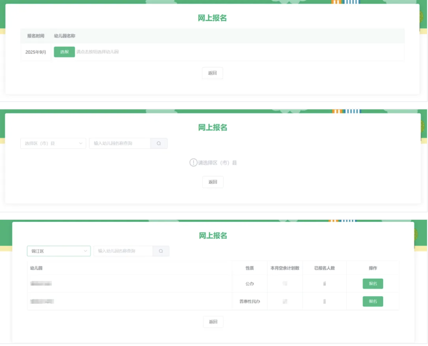Click 返回 under the 请选择区（市）县 notice

point(213,182)
